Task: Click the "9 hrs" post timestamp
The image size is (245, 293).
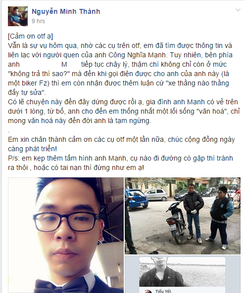Action: point(39,21)
